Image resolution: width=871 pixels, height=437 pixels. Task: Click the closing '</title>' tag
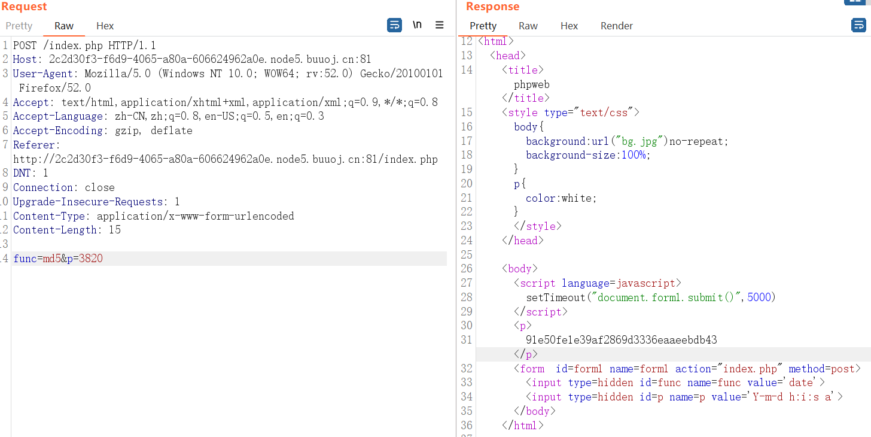click(x=526, y=98)
